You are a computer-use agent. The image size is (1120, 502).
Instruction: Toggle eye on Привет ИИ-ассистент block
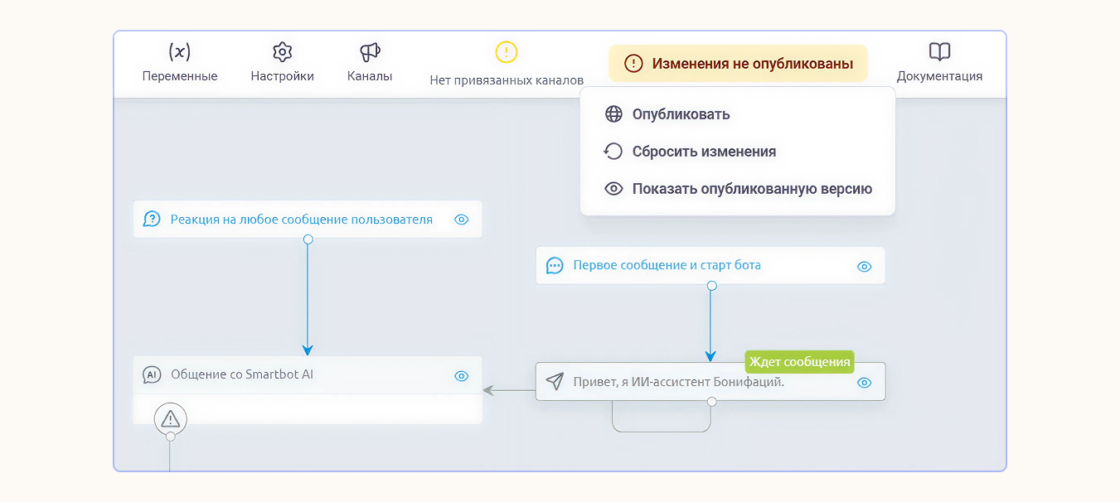tap(864, 383)
